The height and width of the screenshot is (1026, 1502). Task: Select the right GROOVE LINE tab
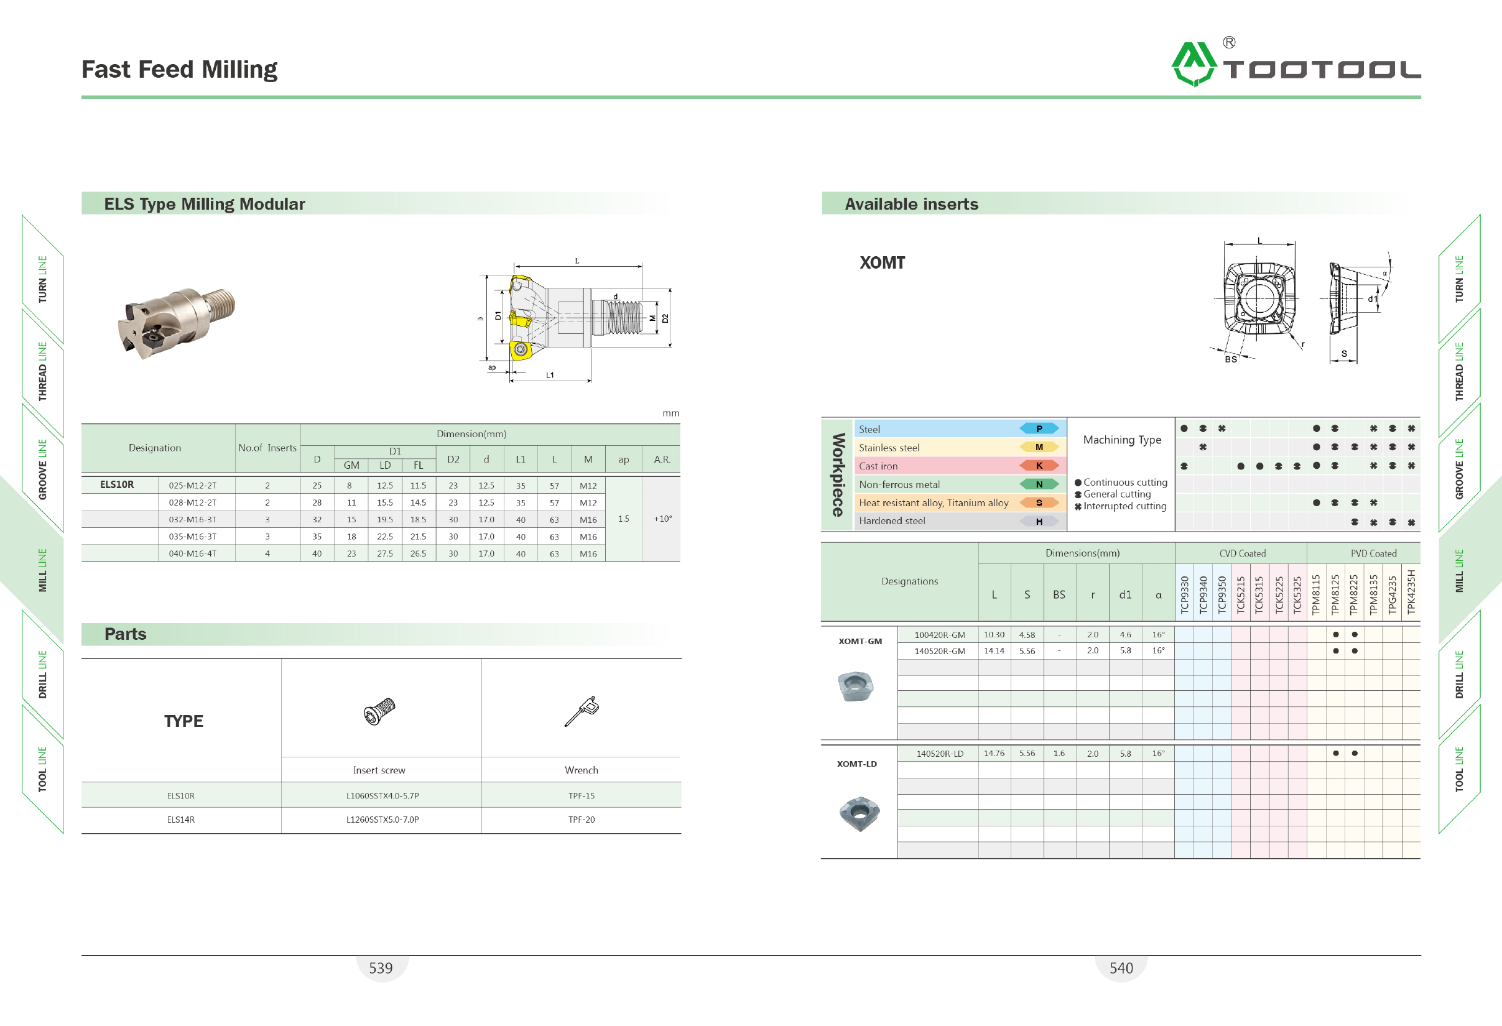(x=1459, y=469)
